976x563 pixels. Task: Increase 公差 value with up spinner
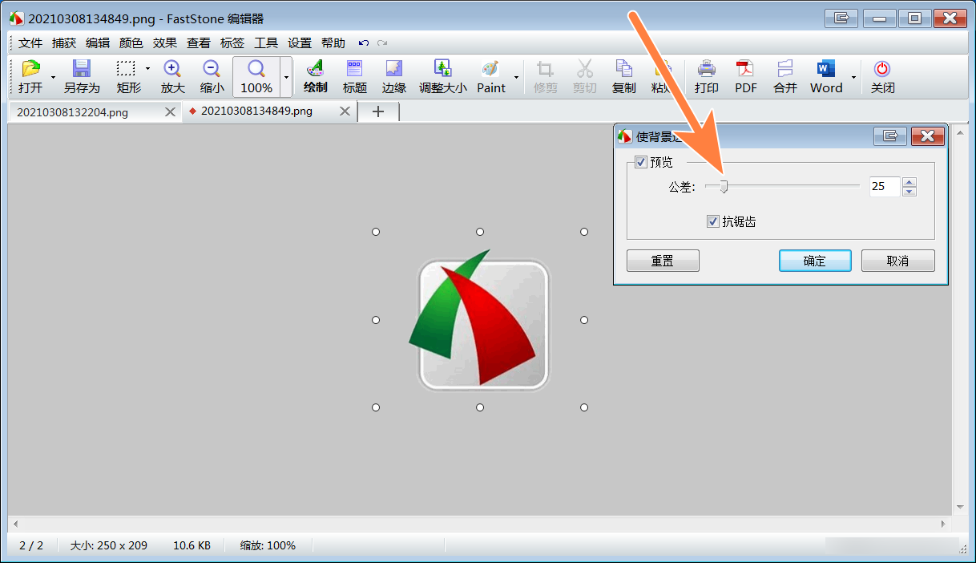909,182
